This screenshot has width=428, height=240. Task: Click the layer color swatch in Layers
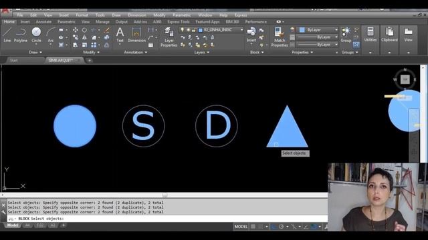pos(201,30)
